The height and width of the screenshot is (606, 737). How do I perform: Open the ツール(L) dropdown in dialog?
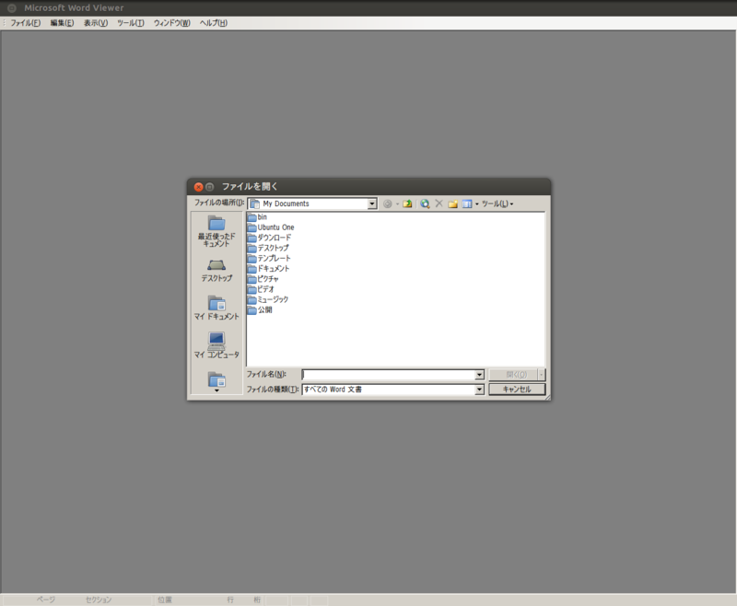click(x=497, y=204)
